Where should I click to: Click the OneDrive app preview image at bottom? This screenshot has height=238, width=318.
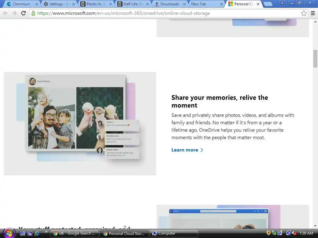tap(233, 217)
